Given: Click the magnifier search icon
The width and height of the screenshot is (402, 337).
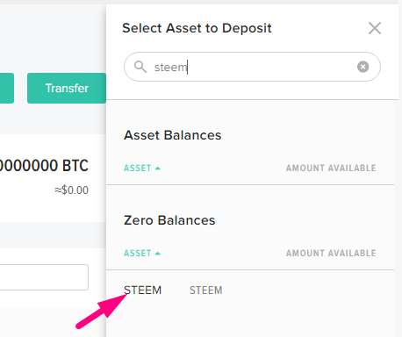Looking at the screenshot, I should (140, 67).
